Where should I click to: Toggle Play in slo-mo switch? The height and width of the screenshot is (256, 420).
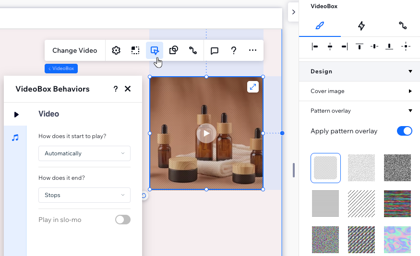[123, 220]
